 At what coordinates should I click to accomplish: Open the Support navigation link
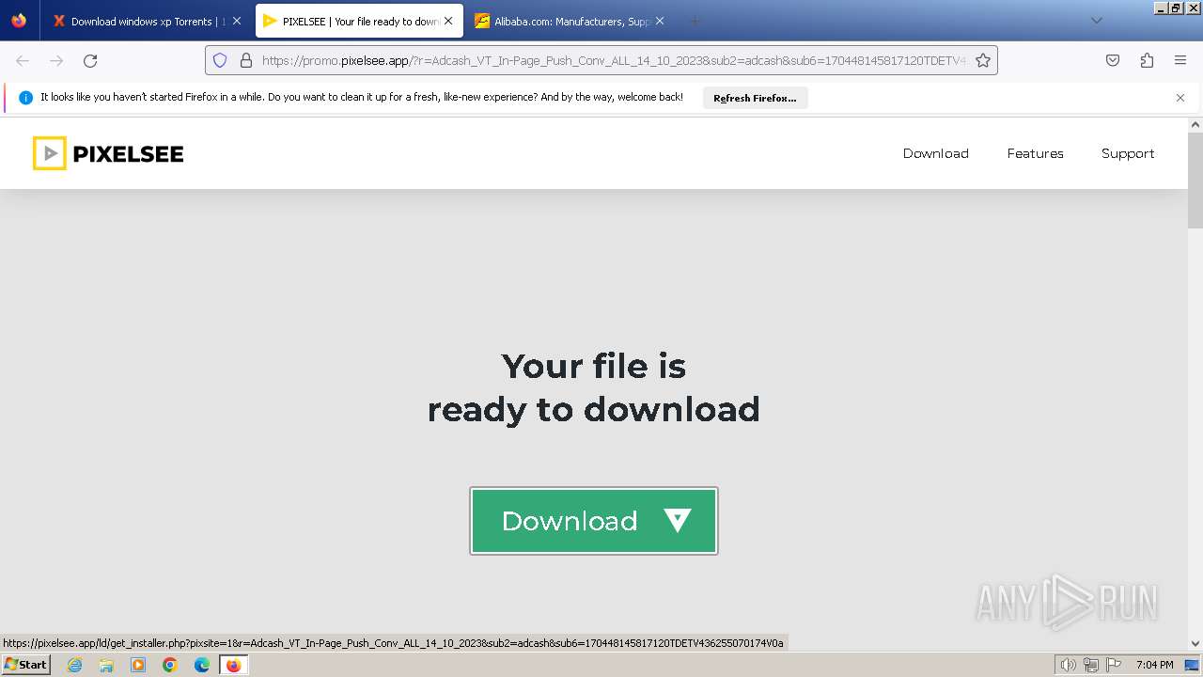coord(1128,153)
